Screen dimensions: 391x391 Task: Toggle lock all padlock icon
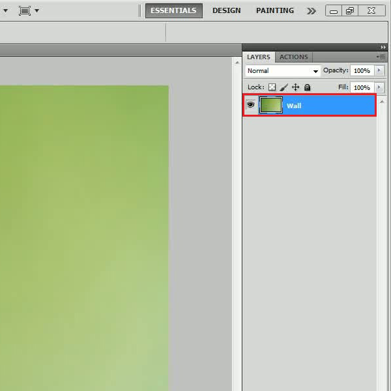(307, 87)
